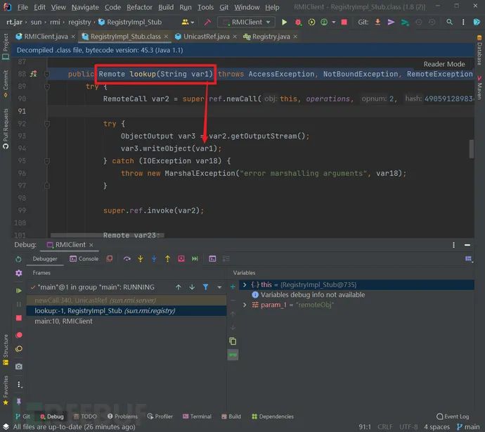Screen dimensions: 485x432
Task: Copy variable value using copy icon
Action: click(233, 341)
